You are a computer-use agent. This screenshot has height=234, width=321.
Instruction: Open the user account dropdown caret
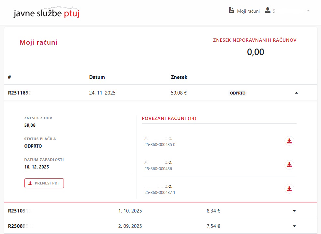pos(308,11)
